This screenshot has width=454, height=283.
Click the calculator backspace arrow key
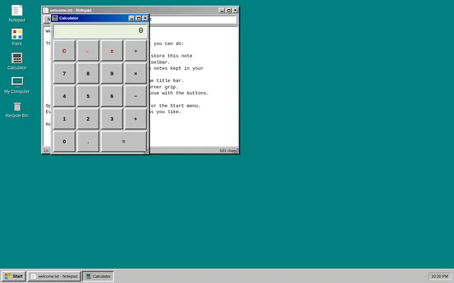88,51
